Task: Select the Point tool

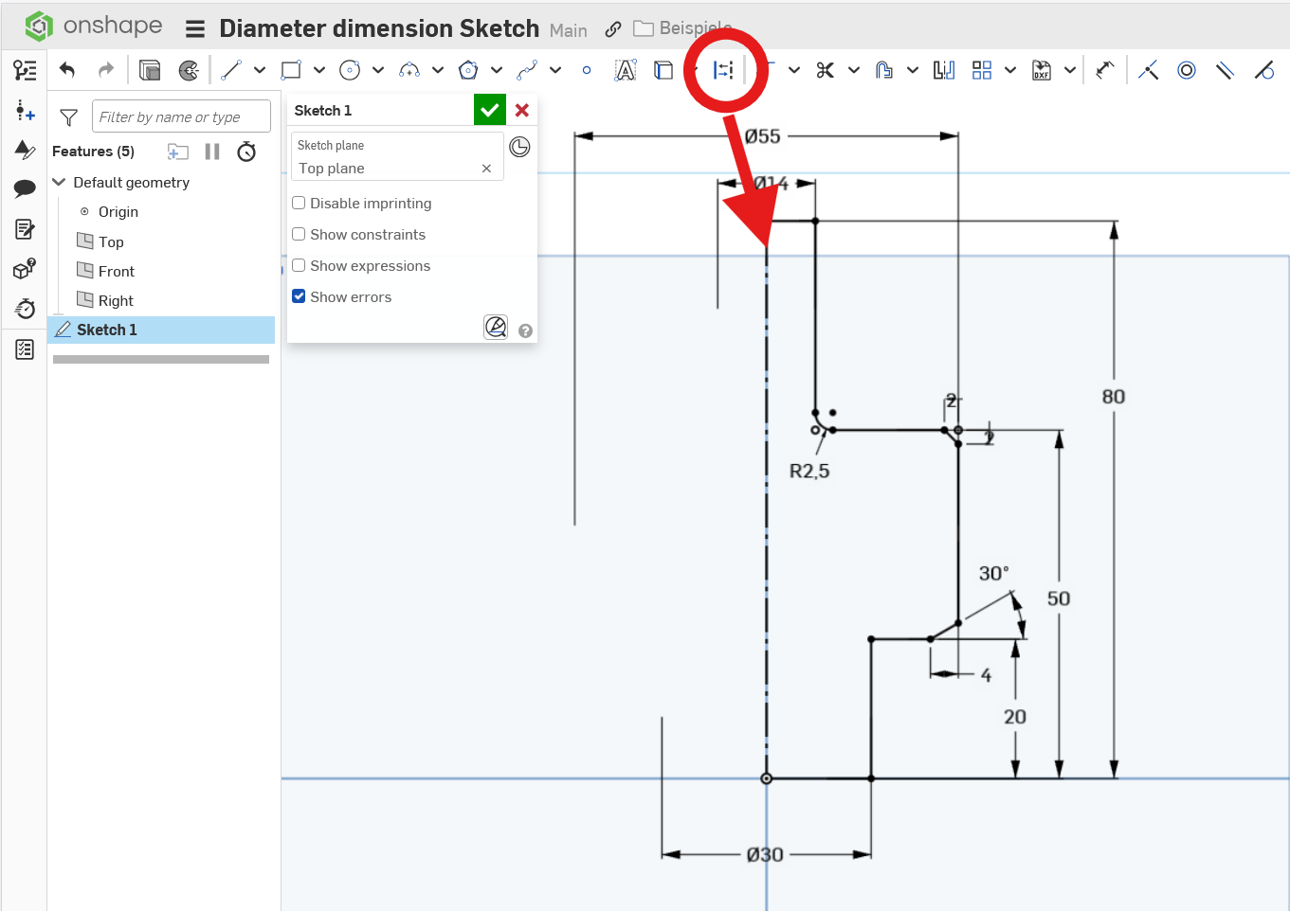Action: 587,70
